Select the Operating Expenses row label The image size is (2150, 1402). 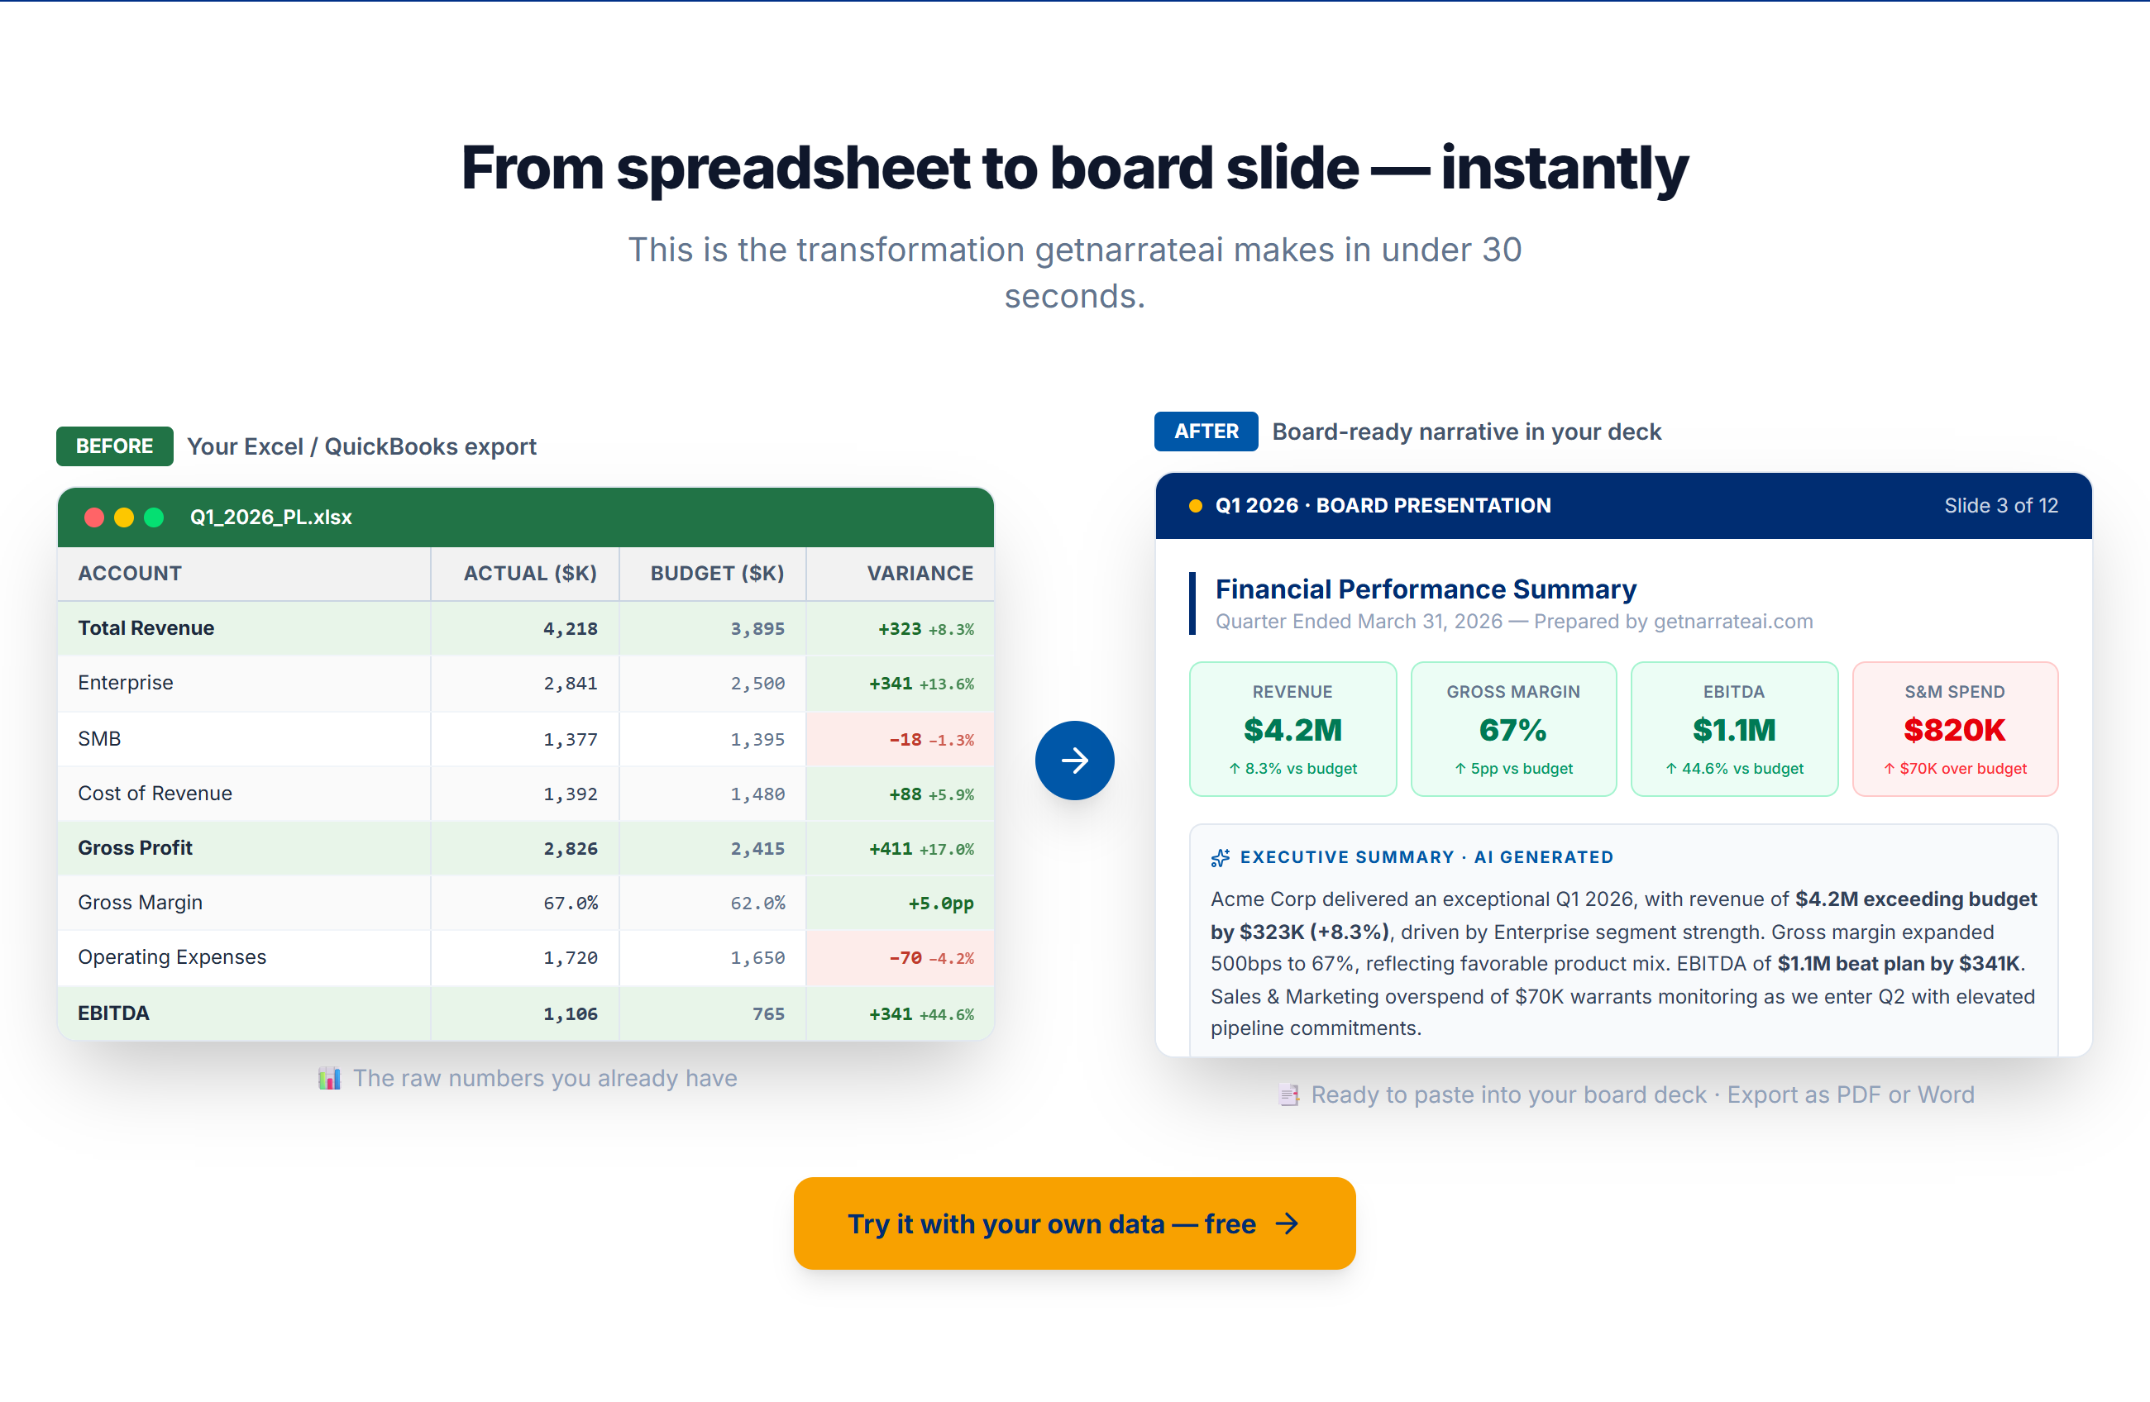tap(172, 956)
